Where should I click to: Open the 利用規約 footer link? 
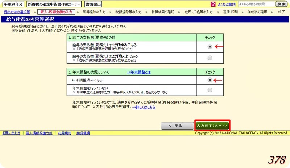click(65, 133)
